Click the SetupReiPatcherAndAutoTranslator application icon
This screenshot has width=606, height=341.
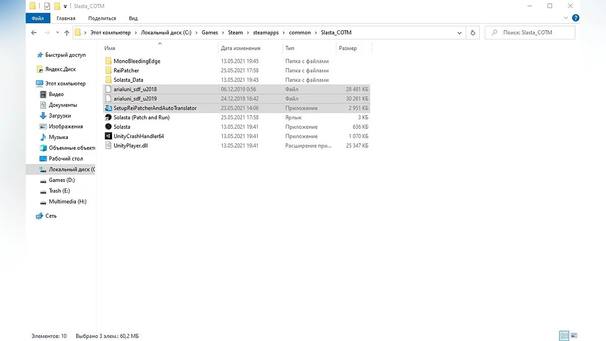click(x=108, y=108)
